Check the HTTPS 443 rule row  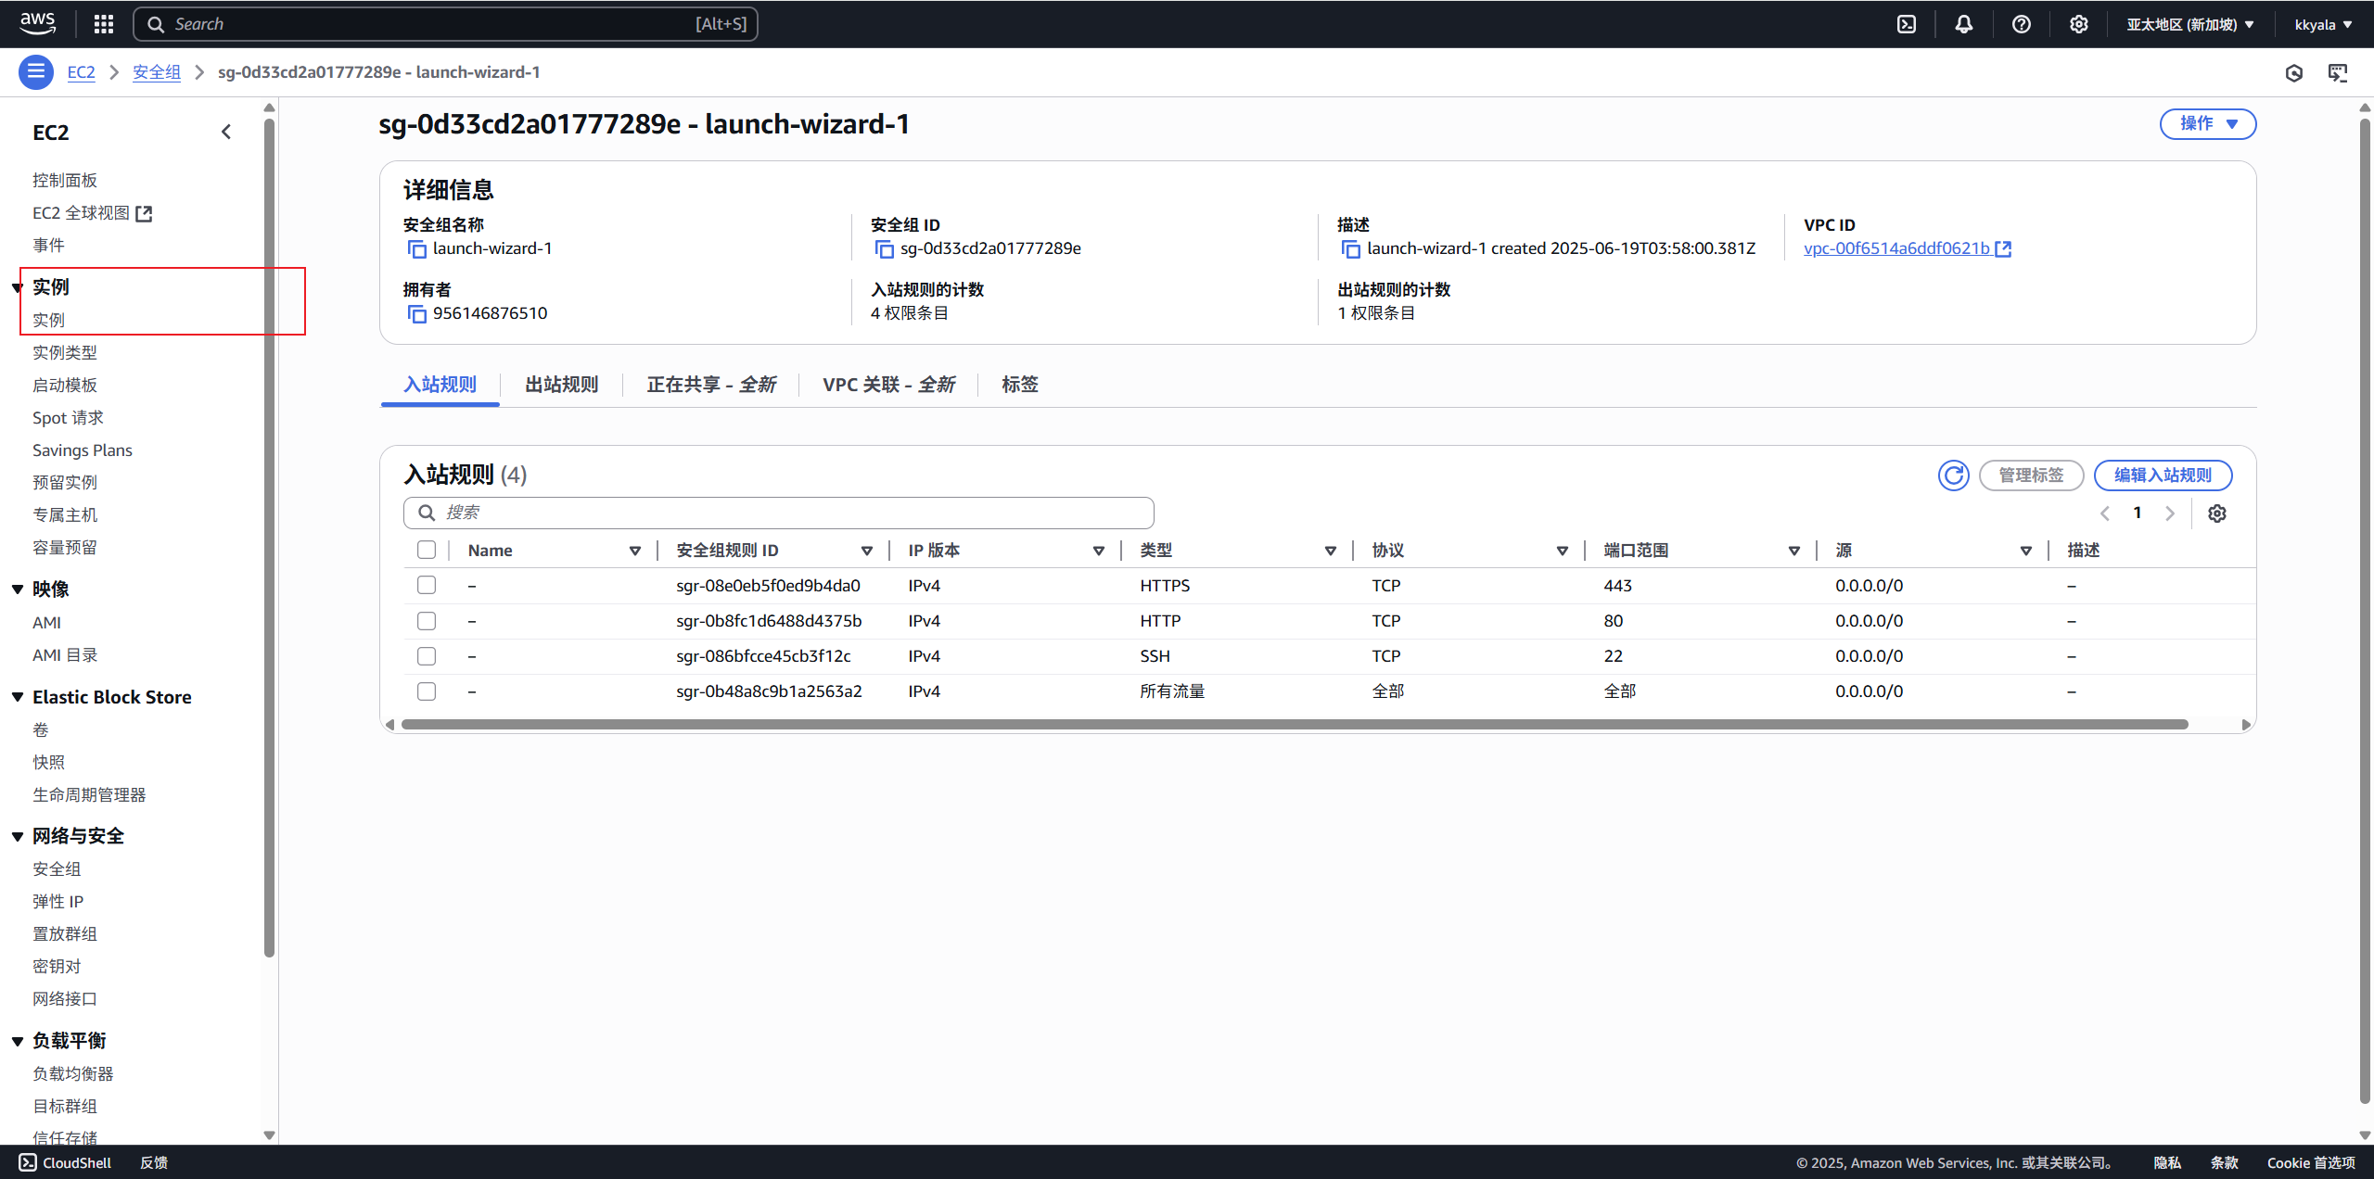(x=427, y=585)
